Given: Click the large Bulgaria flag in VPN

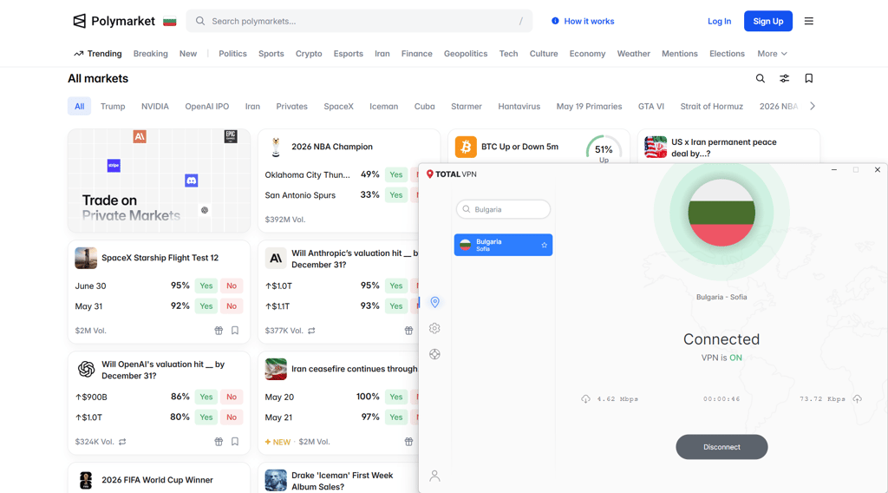Looking at the screenshot, I should (721, 213).
